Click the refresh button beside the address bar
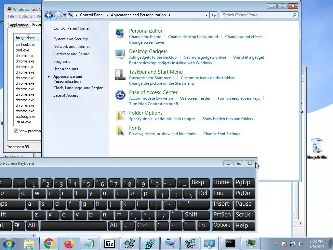The image size is (333, 250). [214, 15]
